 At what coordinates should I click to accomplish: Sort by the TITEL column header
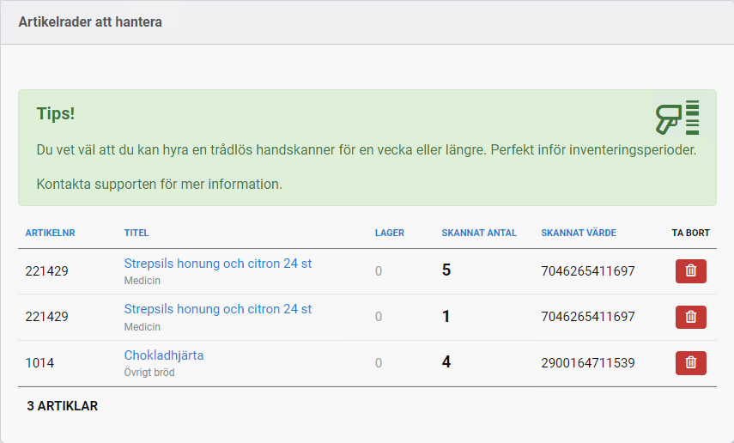coord(136,233)
